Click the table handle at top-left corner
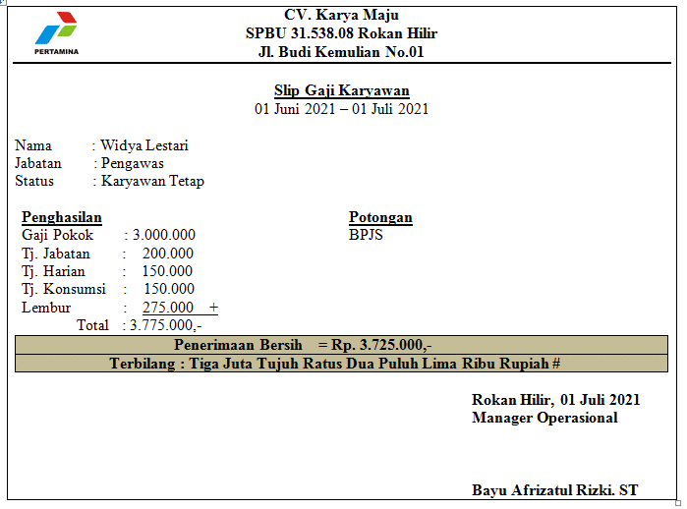Screen dimensions: 687x509 [3, 3]
